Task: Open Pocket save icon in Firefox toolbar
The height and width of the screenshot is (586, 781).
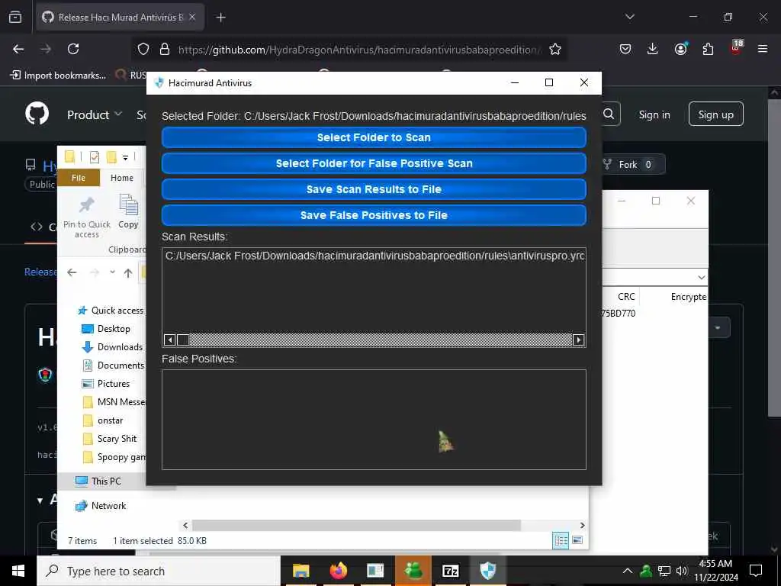Action: pos(625,49)
